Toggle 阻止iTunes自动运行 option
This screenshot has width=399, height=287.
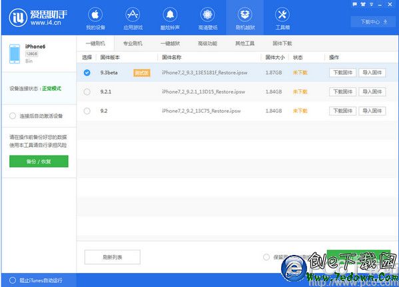click(x=13, y=280)
